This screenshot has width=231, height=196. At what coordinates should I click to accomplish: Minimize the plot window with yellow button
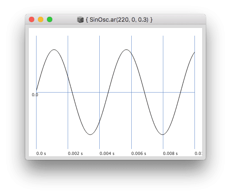(x=41, y=19)
